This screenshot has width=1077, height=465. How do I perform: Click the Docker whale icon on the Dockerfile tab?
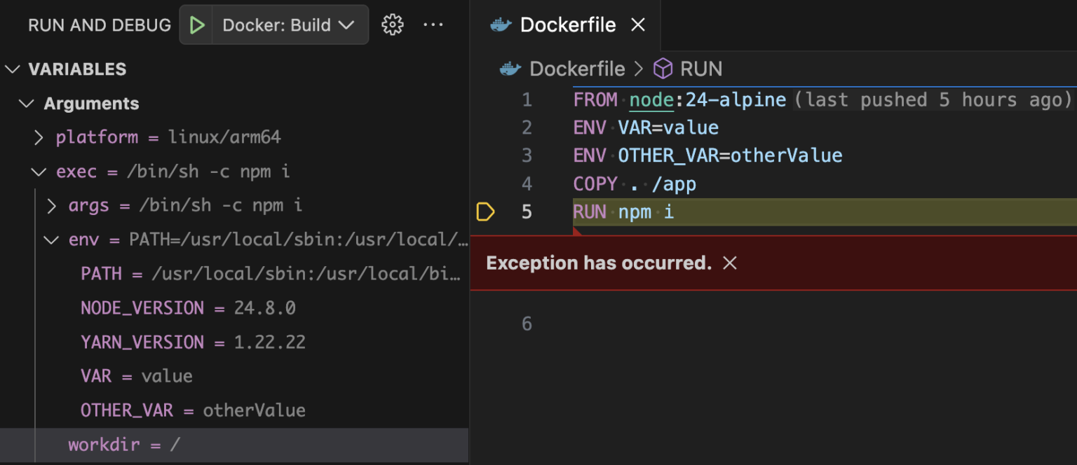501,24
